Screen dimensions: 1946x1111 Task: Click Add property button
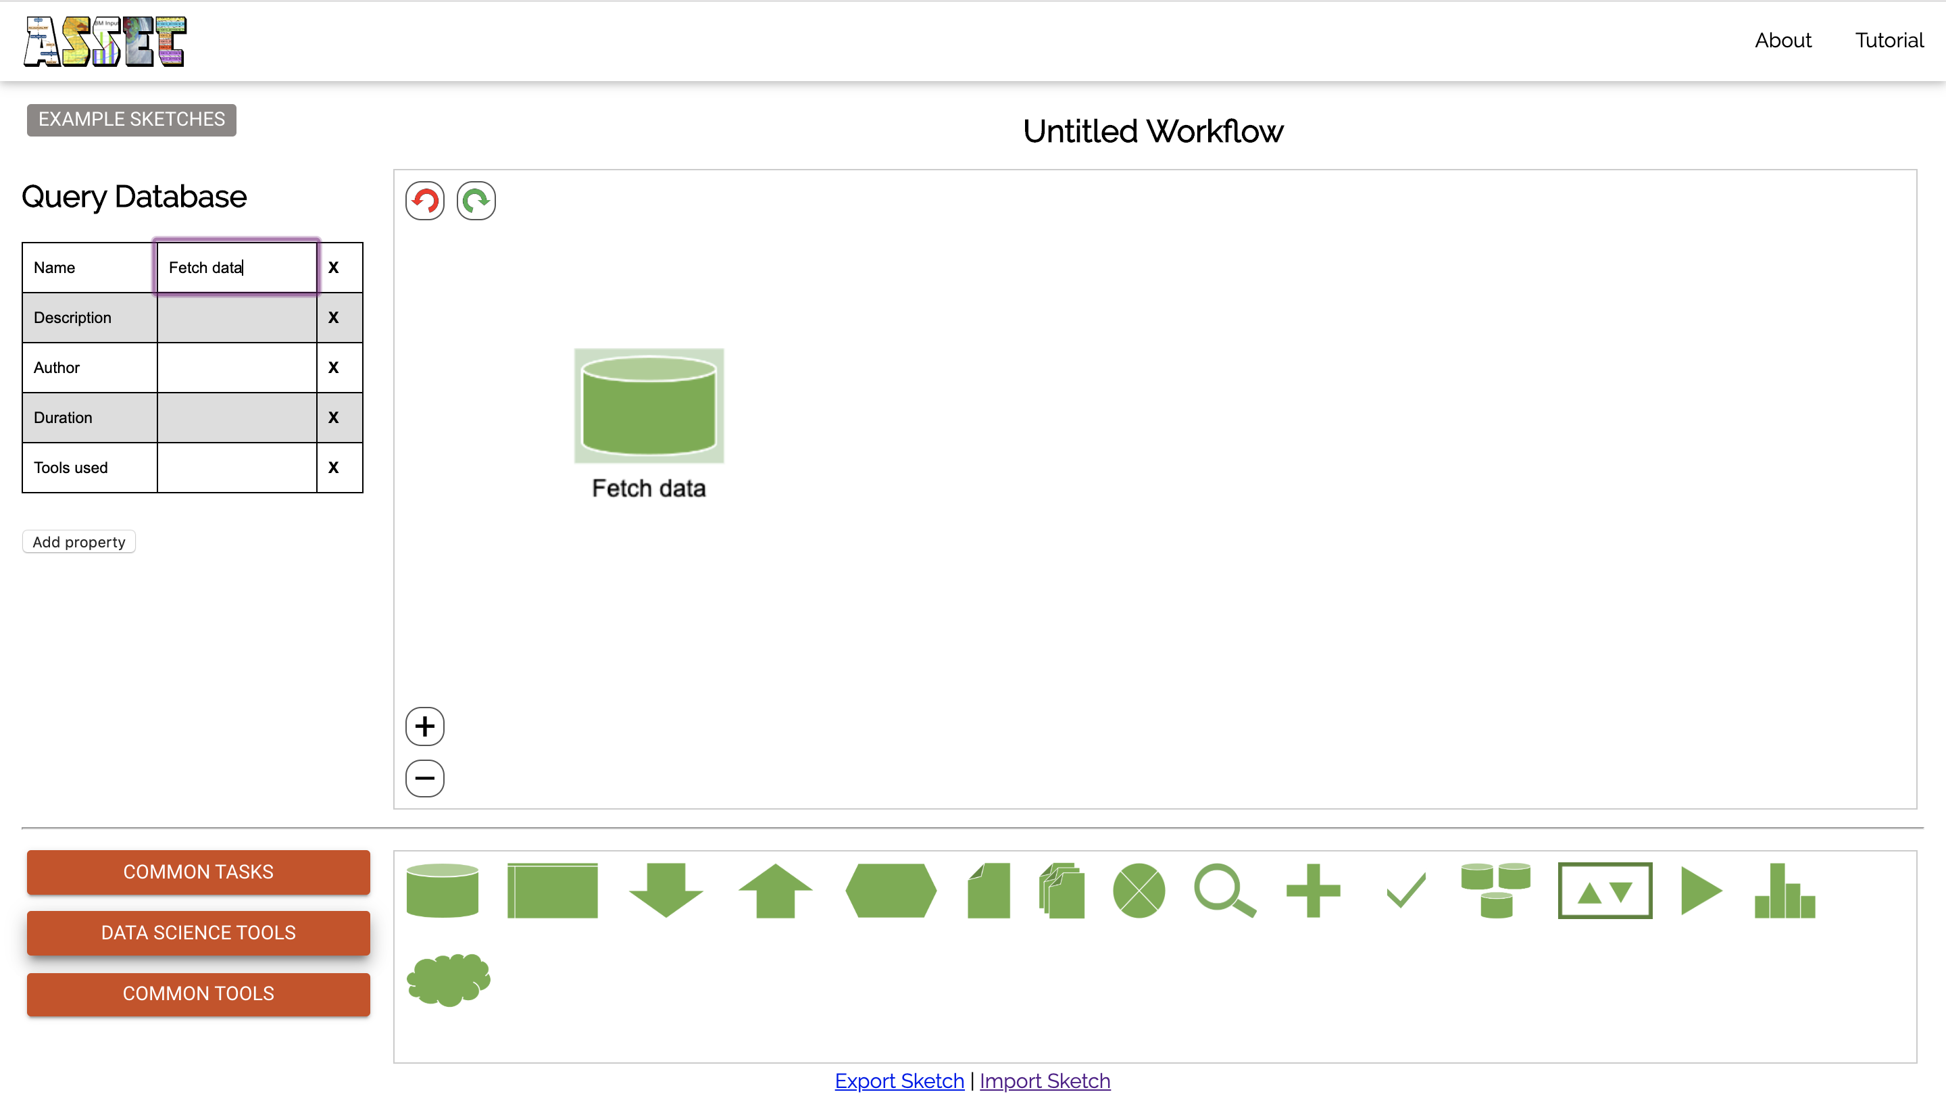pyautogui.click(x=78, y=542)
